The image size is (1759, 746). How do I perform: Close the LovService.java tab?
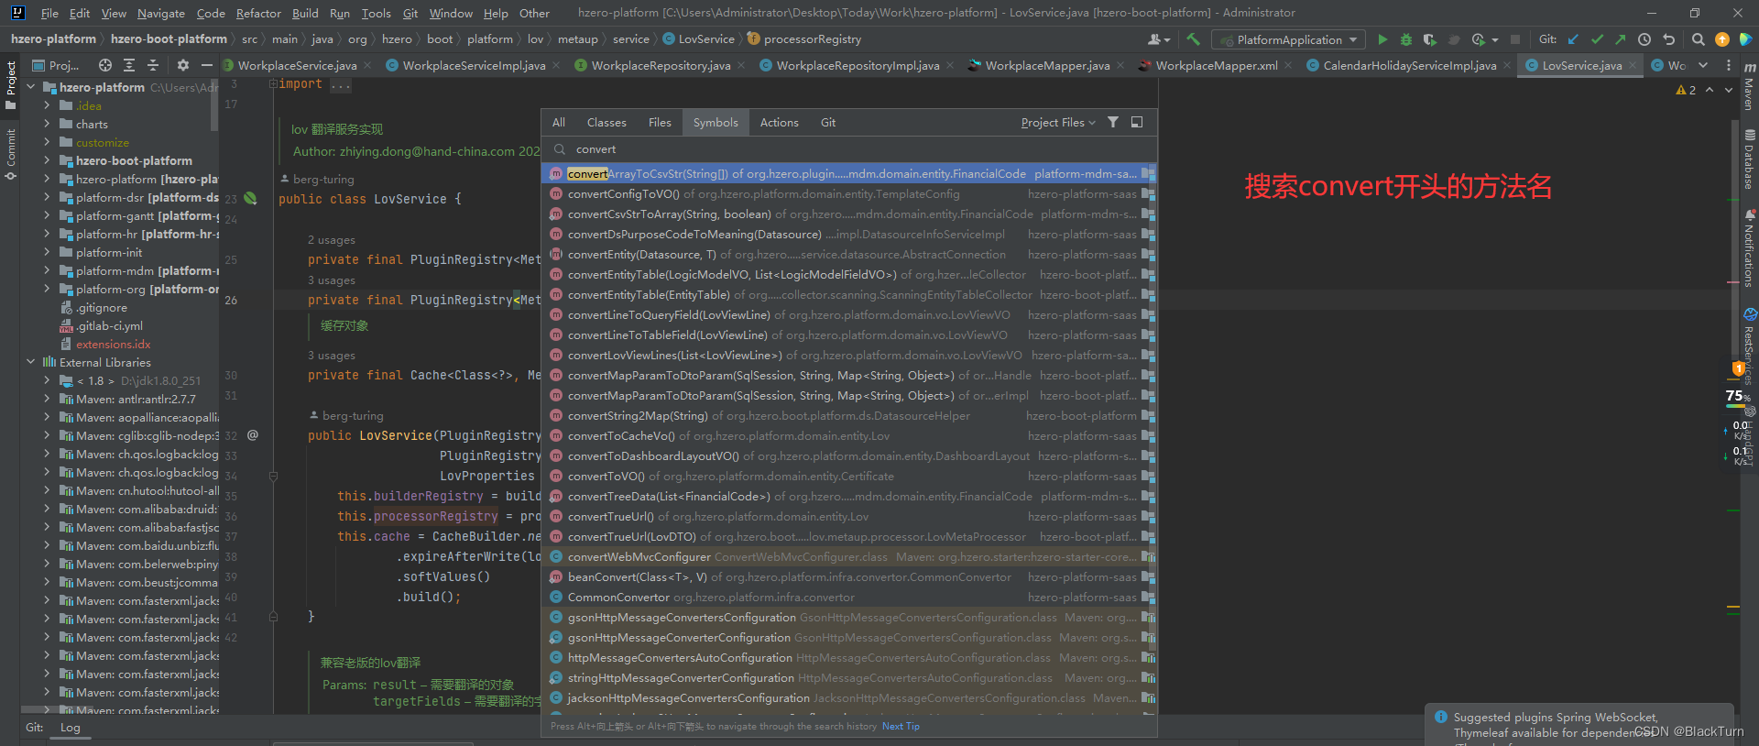[1632, 65]
